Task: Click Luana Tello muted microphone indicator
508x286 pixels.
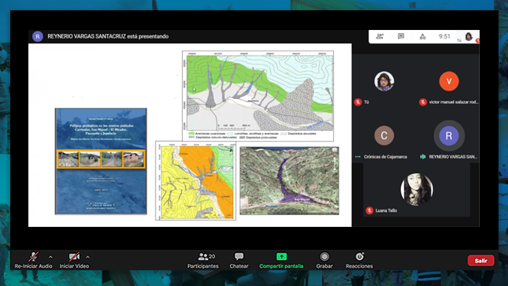Action: (x=369, y=210)
